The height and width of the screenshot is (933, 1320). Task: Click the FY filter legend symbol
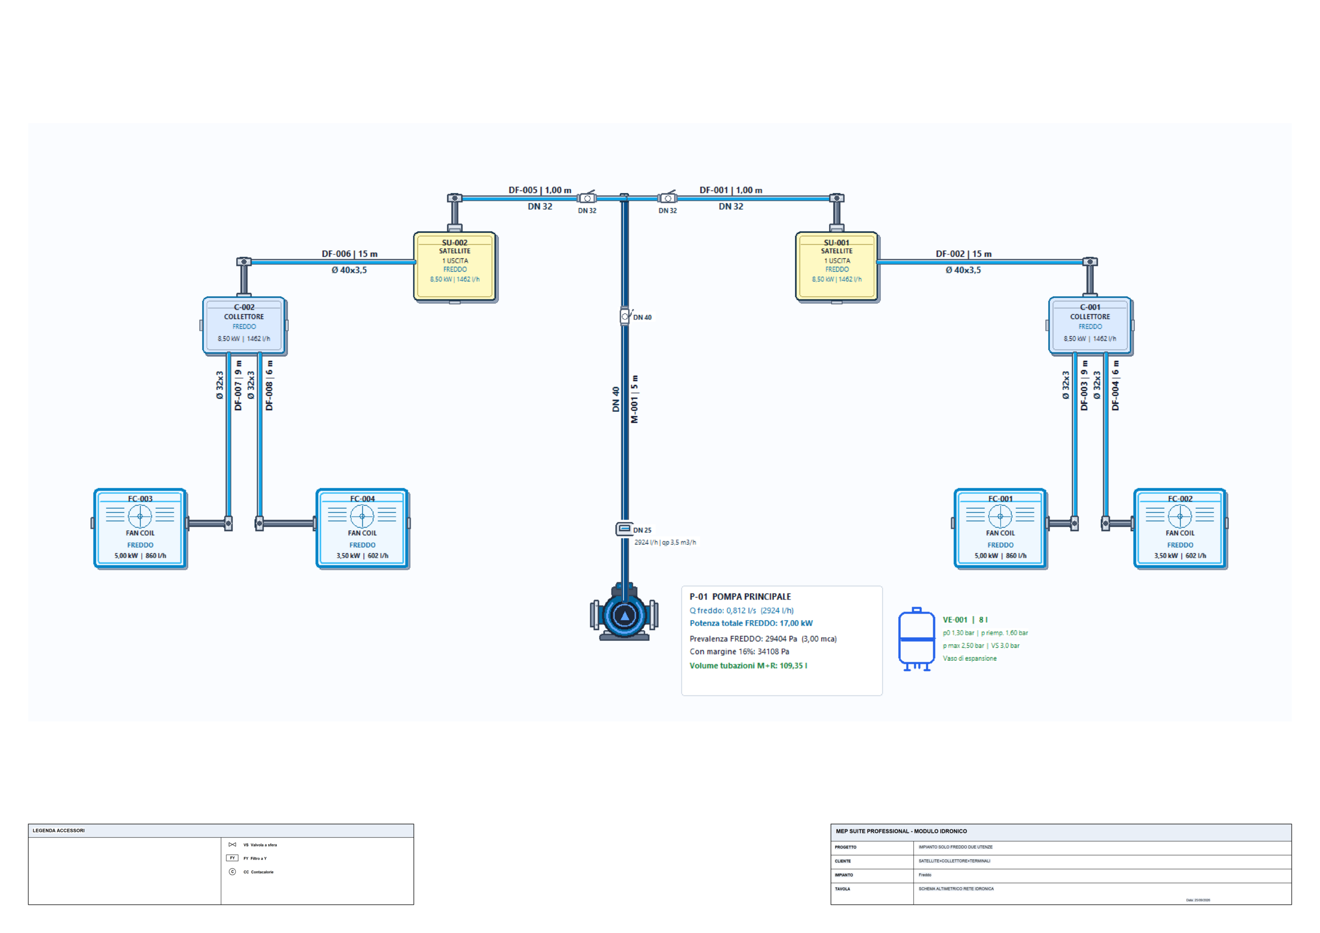click(232, 858)
